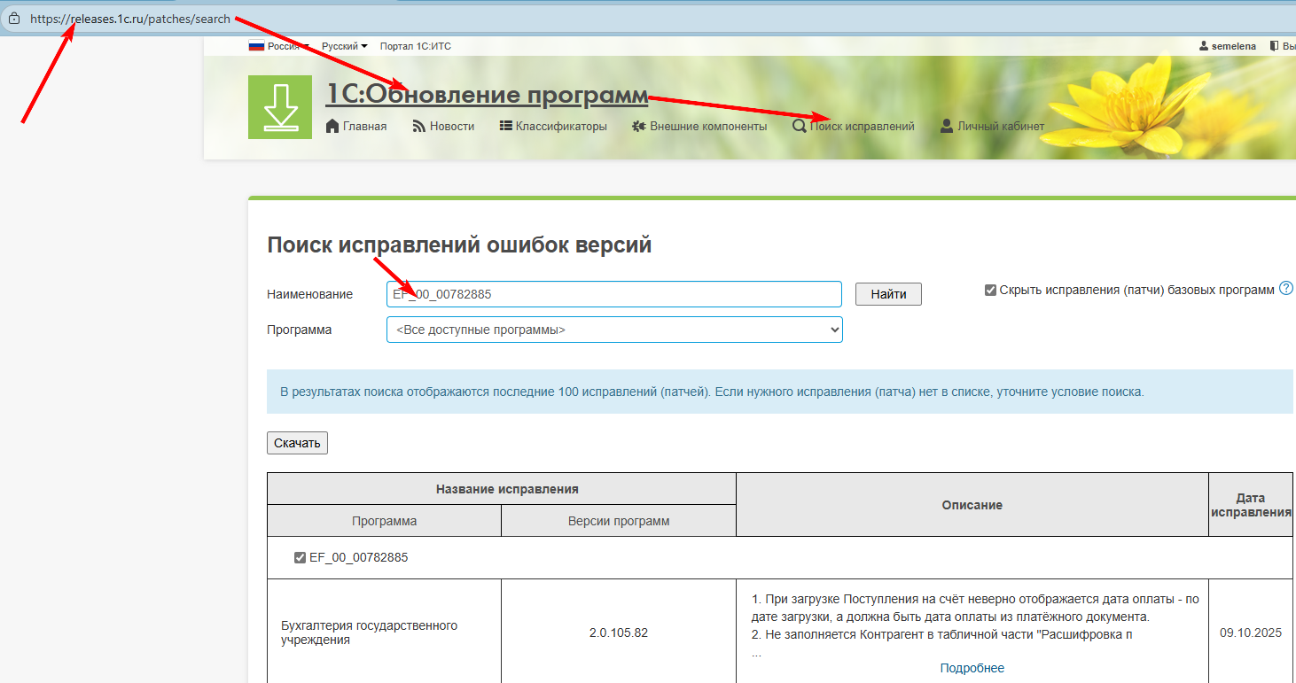Open the Портал 1С:ИТС menu link

(x=415, y=46)
